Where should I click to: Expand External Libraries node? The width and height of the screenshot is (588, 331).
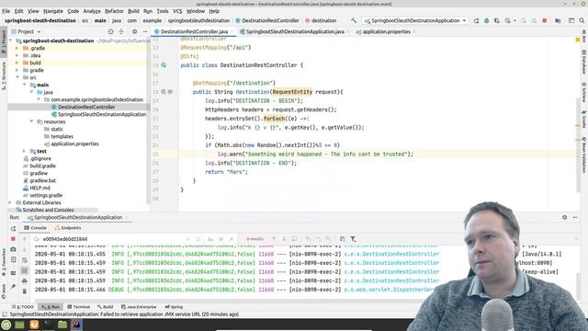click(10, 202)
